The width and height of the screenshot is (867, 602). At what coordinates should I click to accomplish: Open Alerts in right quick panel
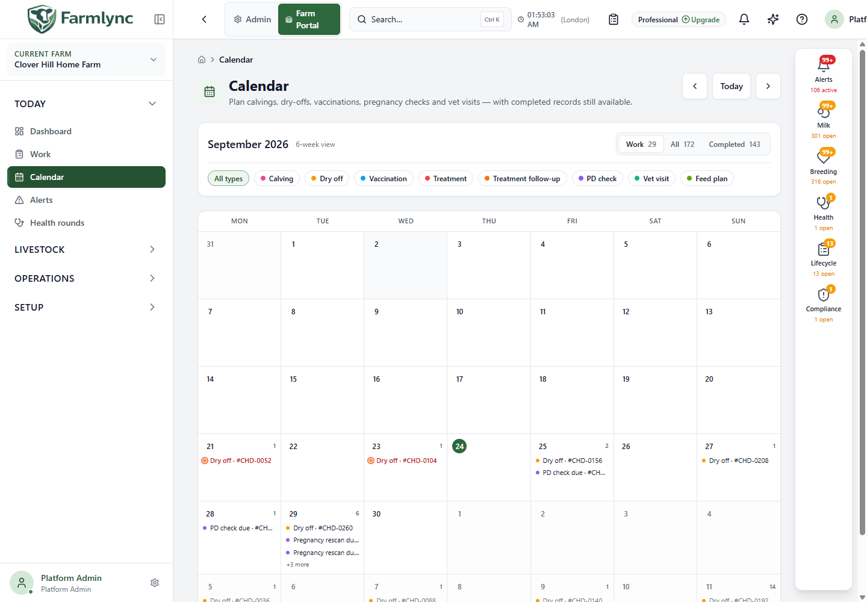tap(824, 74)
